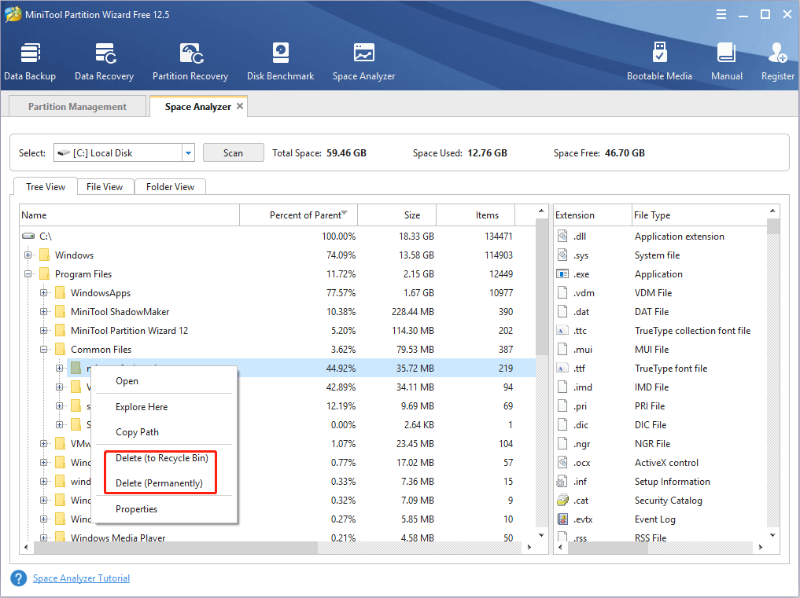Viewport: 800px width, 598px height.
Task: Collapse the Program Files folder node
Action: [28, 273]
